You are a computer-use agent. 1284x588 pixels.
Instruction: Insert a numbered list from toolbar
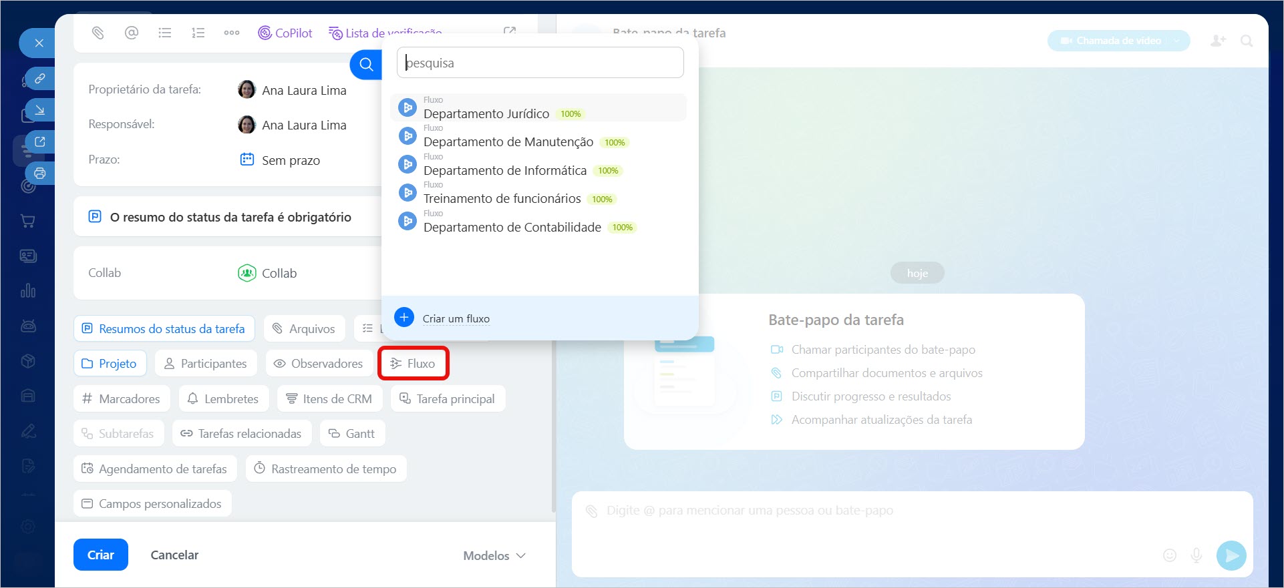tap(198, 33)
